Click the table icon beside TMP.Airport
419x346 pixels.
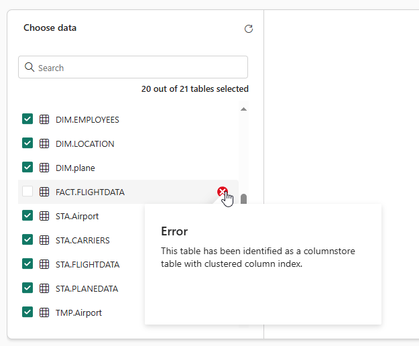click(x=44, y=312)
